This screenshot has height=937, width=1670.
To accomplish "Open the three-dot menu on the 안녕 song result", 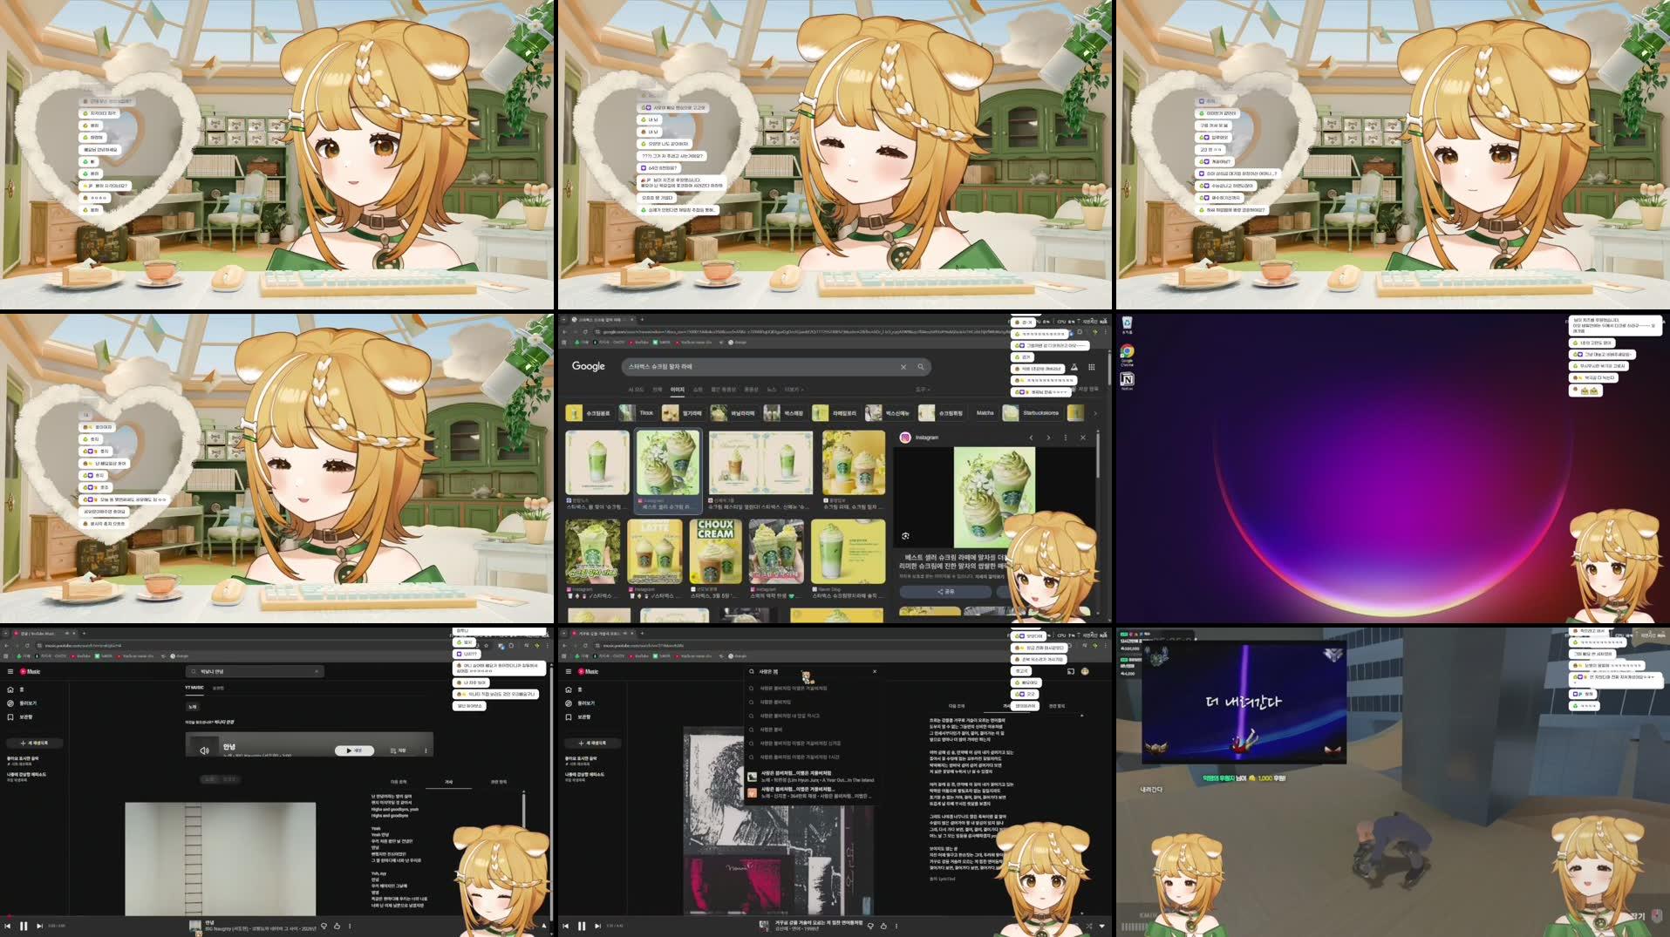I will (426, 750).
